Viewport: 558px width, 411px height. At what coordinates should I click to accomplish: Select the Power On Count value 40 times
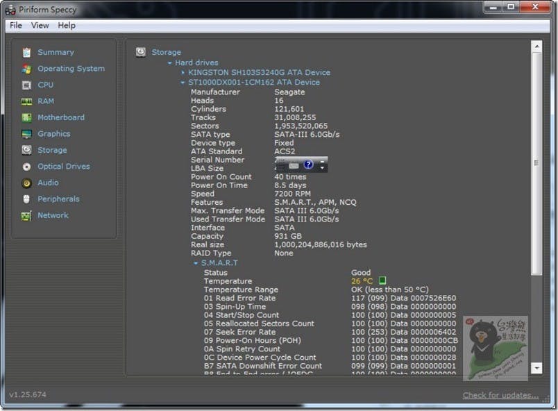(290, 177)
